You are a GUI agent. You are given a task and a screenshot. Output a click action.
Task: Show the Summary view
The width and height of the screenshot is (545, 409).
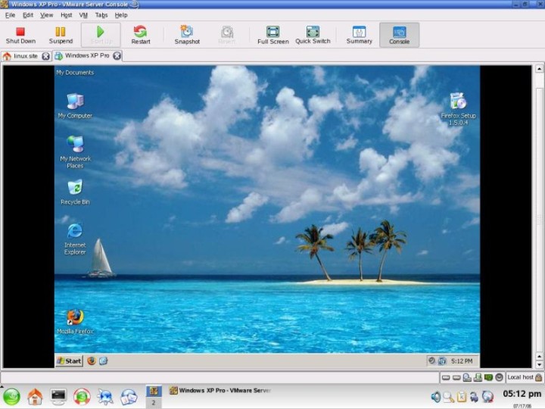click(359, 36)
